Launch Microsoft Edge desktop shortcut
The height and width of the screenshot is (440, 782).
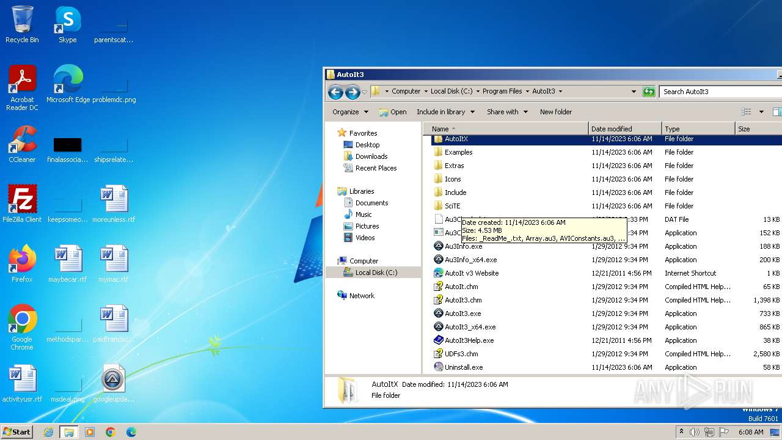tap(68, 84)
